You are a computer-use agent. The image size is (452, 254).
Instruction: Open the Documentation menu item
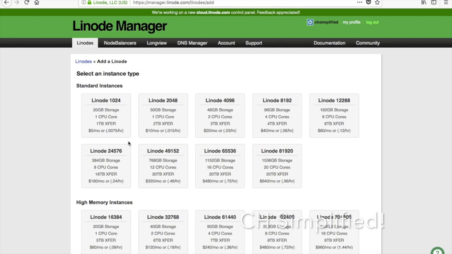tap(329, 43)
